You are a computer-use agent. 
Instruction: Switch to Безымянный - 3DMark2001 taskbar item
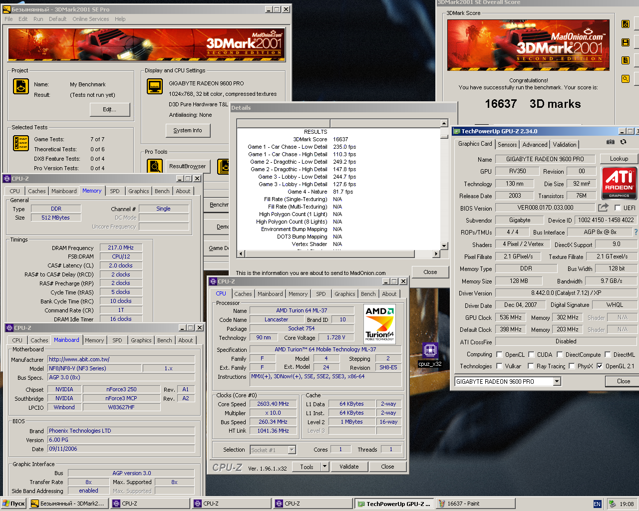click(x=68, y=504)
